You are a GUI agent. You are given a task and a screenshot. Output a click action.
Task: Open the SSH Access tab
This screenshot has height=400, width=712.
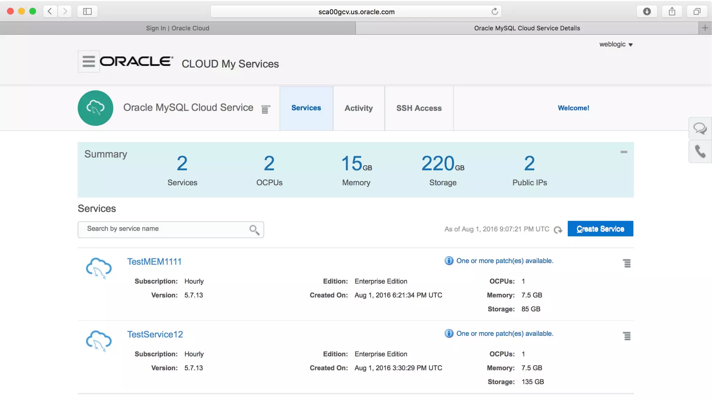tap(419, 108)
